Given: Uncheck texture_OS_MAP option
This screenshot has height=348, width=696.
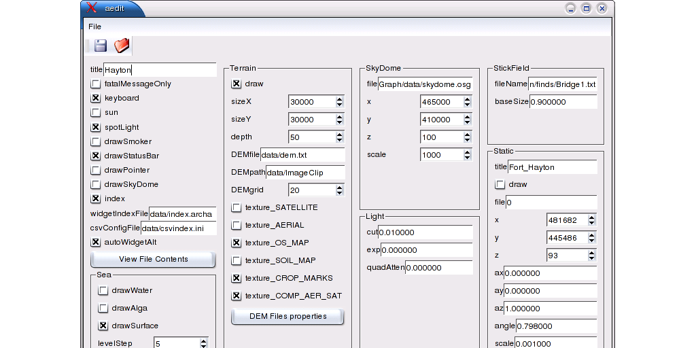Looking at the screenshot, I should [x=237, y=243].
